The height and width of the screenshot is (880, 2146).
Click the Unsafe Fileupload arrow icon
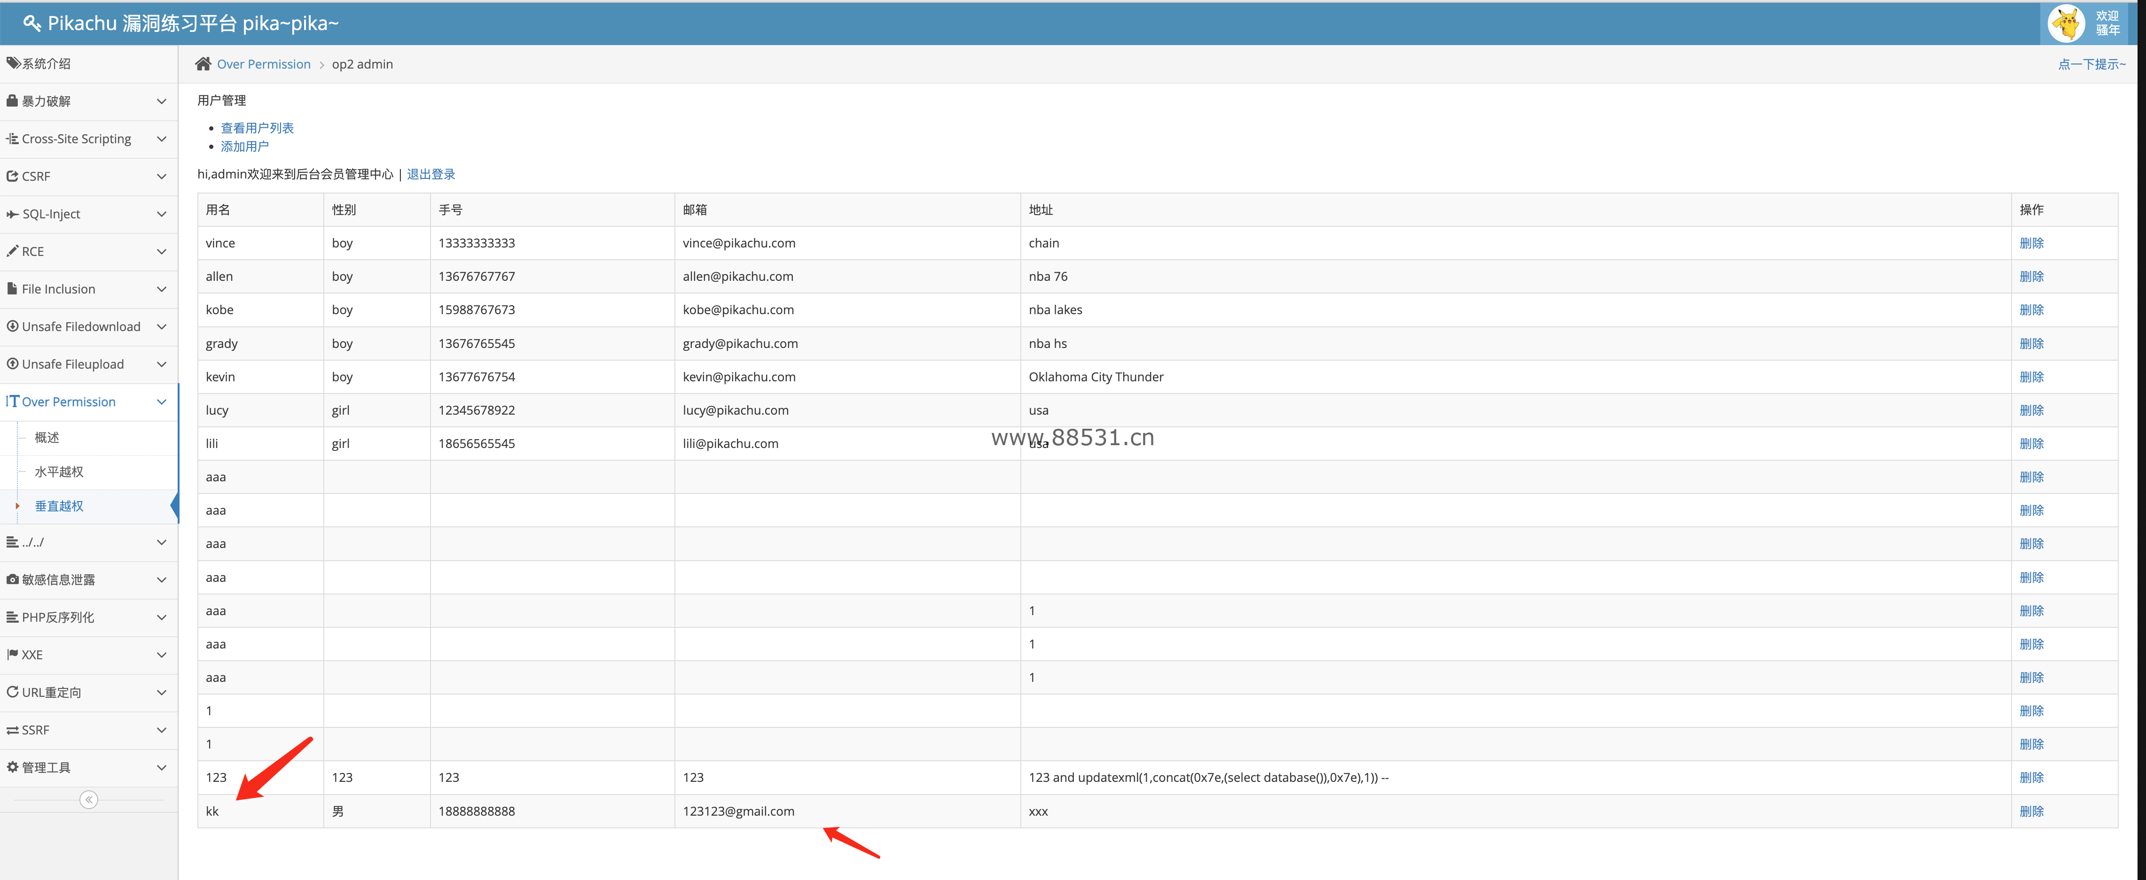pos(13,364)
